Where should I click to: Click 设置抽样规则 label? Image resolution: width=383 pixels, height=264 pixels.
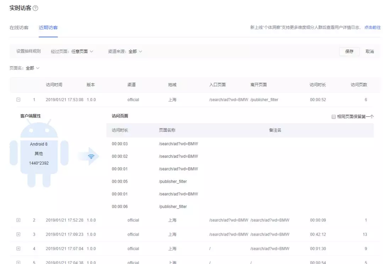28,52
